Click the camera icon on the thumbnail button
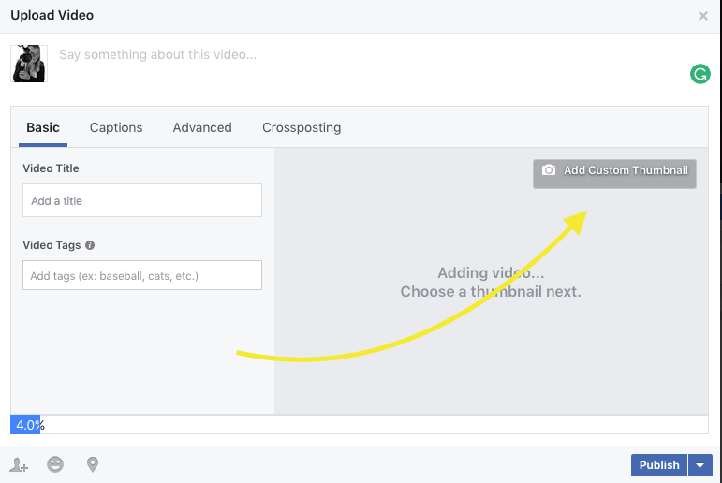Viewport: 722px width, 483px height. [x=549, y=170]
